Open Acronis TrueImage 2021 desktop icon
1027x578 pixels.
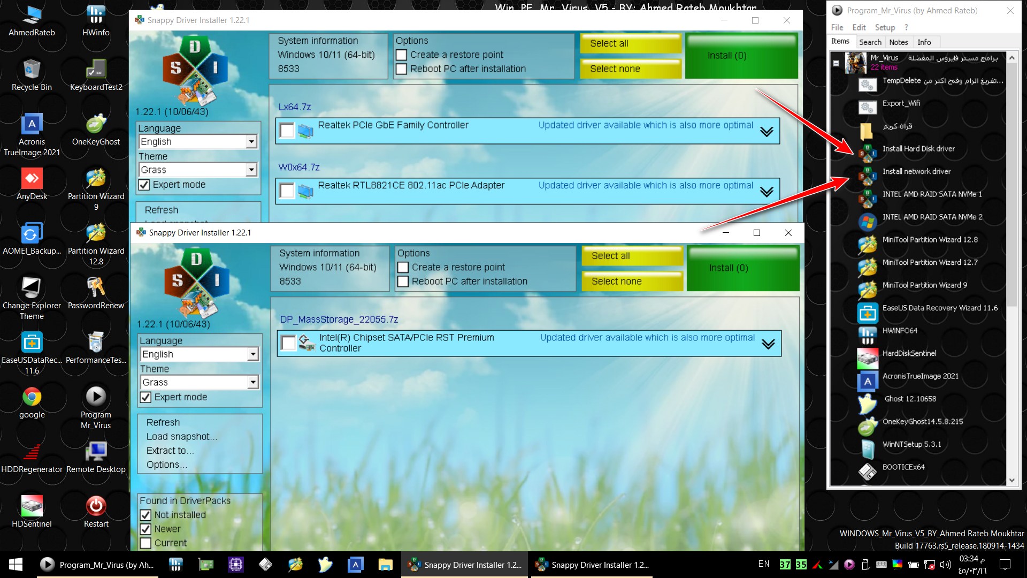(32, 135)
